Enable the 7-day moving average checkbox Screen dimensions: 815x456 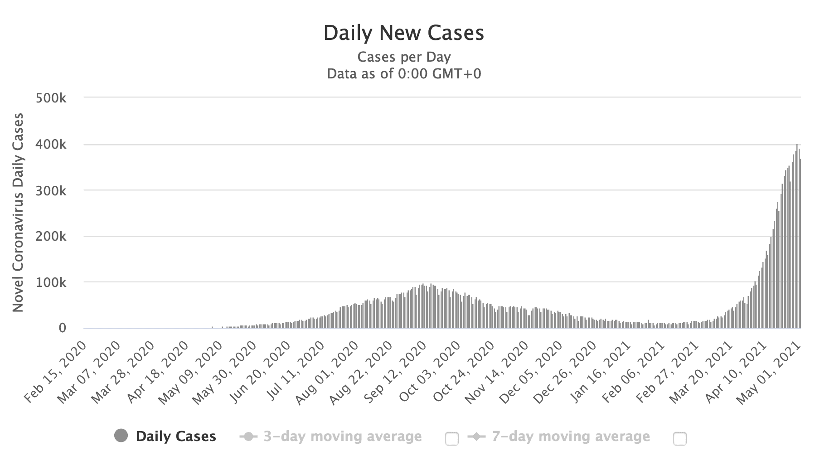(679, 438)
